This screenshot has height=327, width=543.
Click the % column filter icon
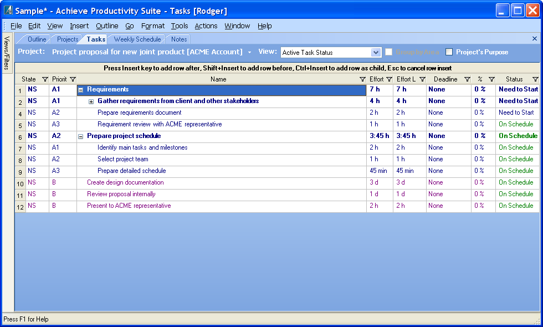(492, 79)
